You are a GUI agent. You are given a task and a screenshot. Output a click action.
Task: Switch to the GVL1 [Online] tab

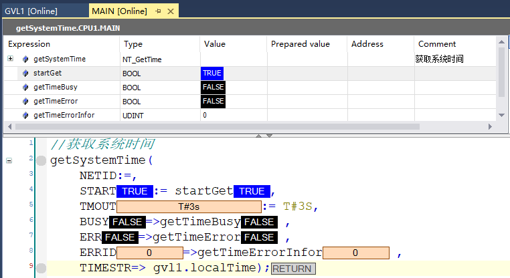[31, 11]
